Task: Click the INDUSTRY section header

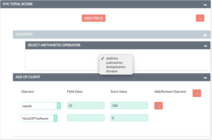Action: tap(111, 35)
